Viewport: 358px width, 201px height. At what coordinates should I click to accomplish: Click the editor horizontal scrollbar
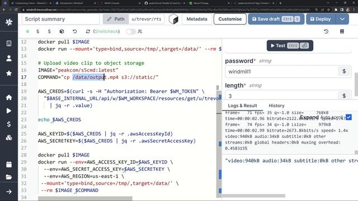point(85,198)
